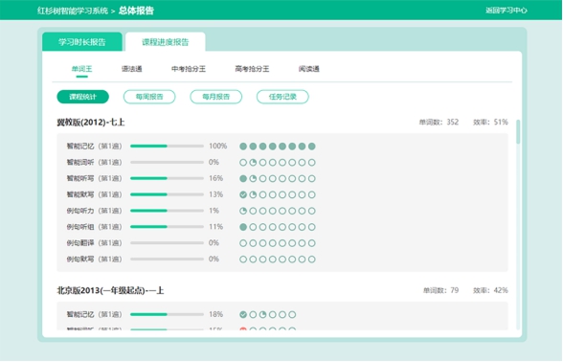563x362 pixels.
Task: Switch to the 高考抢分王 sub-tab
Action: 252,69
